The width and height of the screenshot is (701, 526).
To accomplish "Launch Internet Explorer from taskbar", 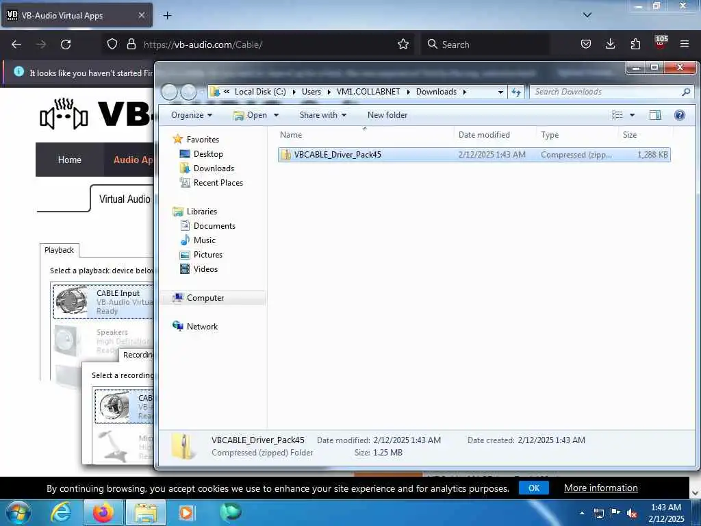I will [61, 512].
